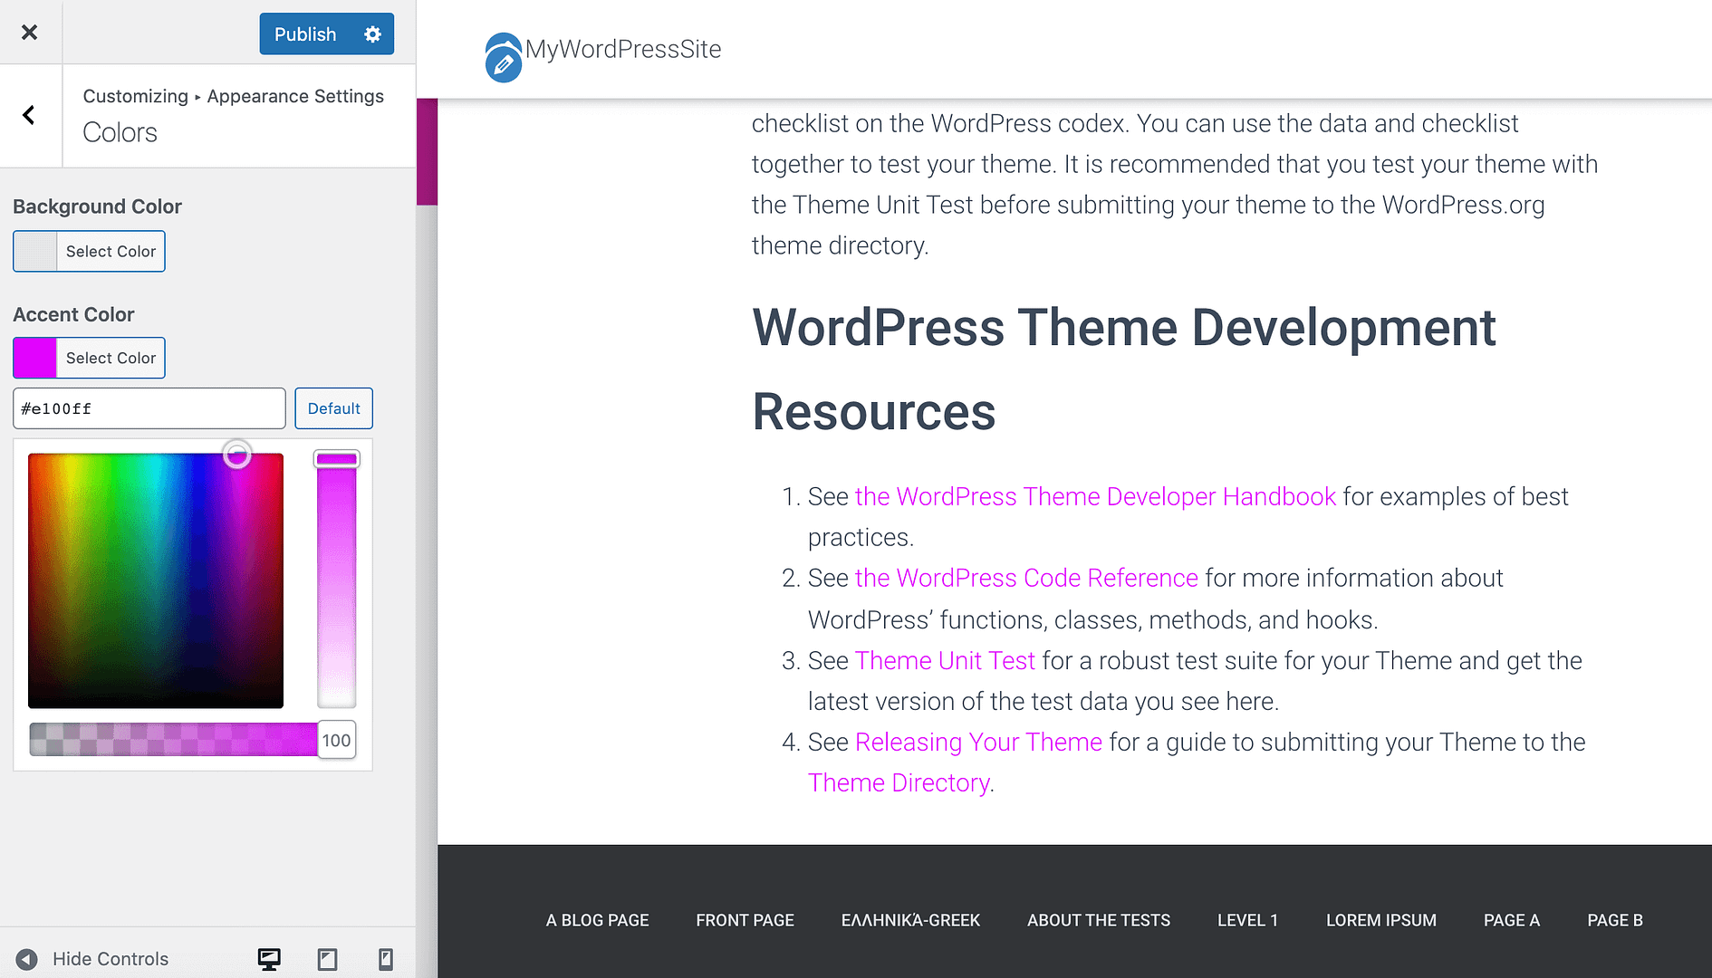Switch to tablet preview mode
Viewport: 1712px width, 978px height.
(x=327, y=958)
